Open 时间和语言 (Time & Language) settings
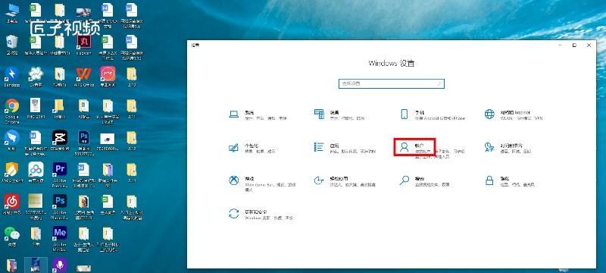This screenshot has height=273, width=606. click(508, 148)
